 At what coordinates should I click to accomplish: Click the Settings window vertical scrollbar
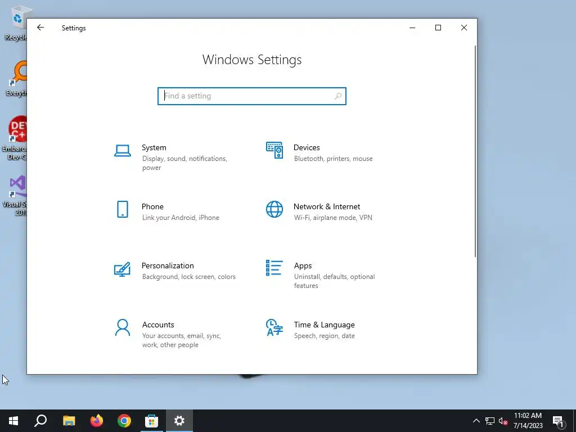point(475,151)
